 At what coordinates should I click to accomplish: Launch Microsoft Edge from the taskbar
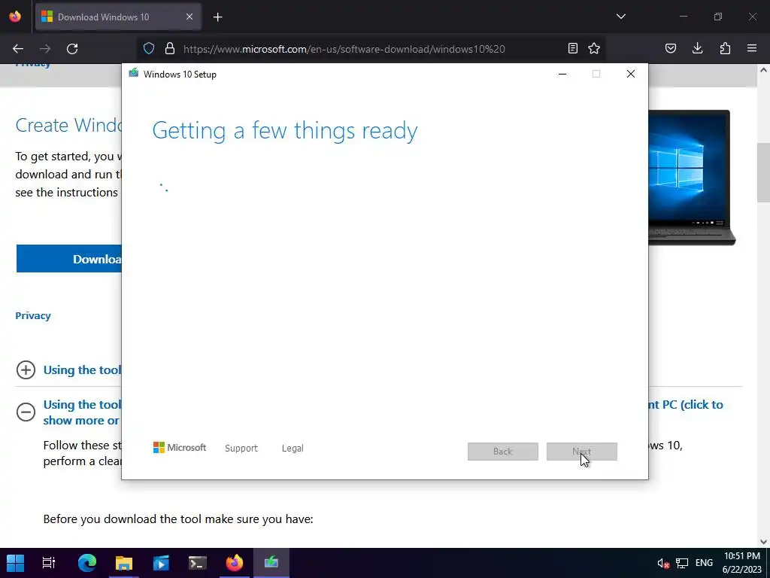pyautogui.click(x=87, y=563)
